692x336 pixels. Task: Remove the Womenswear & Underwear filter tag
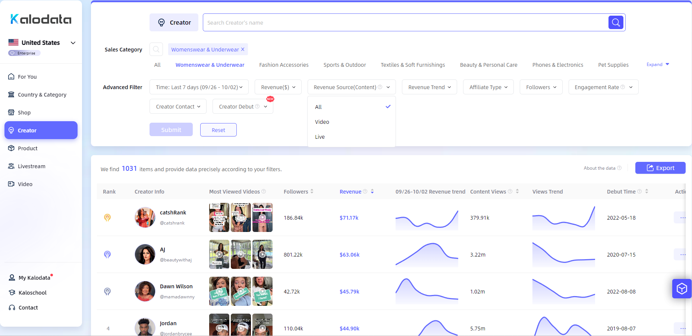243,49
